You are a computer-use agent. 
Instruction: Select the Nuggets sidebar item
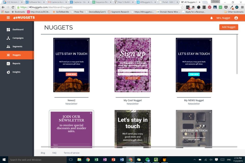click(x=17, y=55)
